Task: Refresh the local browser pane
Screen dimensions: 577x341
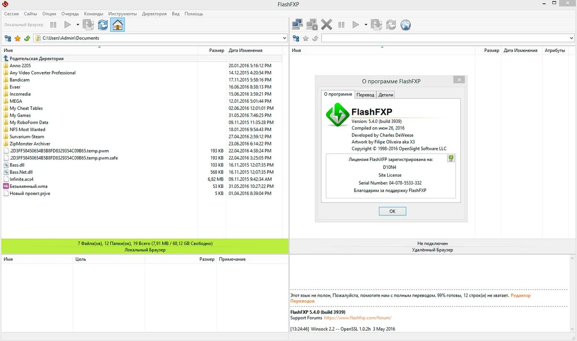Action: point(102,24)
